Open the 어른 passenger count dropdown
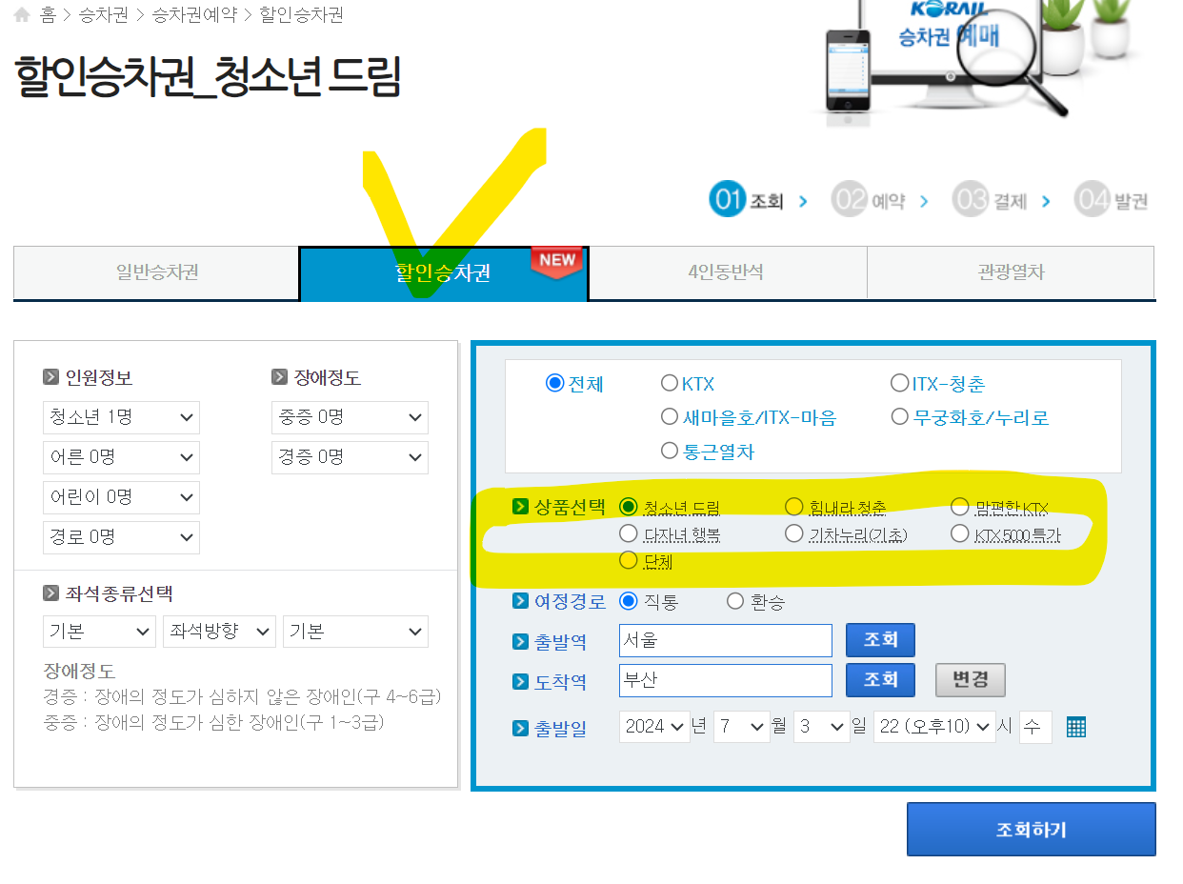 [x=121, y=457]
